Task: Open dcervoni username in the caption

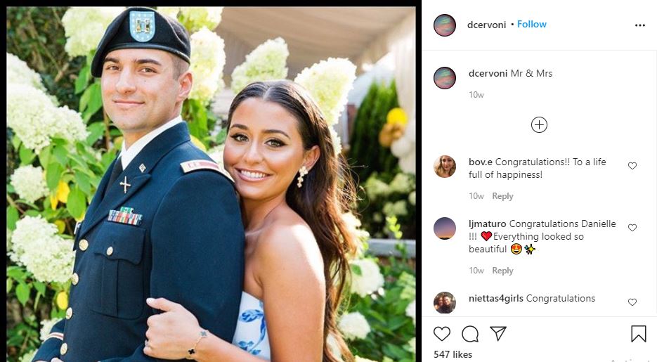Action: (488, 73)
